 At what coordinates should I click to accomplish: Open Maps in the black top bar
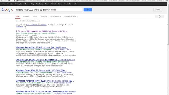[26, 4]
